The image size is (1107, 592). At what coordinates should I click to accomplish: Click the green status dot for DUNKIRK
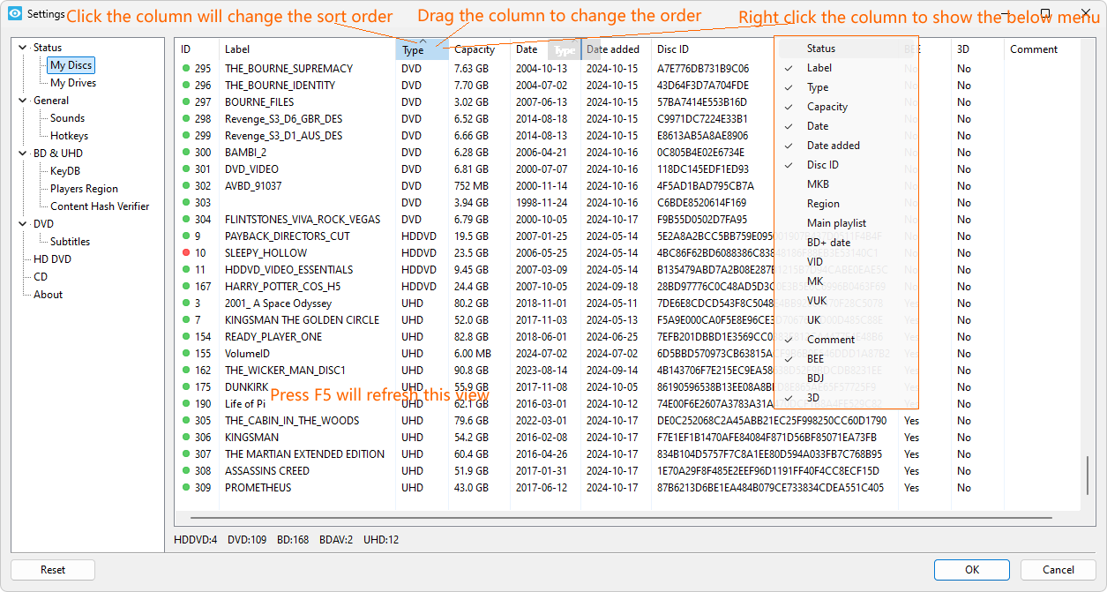[186, 387]
